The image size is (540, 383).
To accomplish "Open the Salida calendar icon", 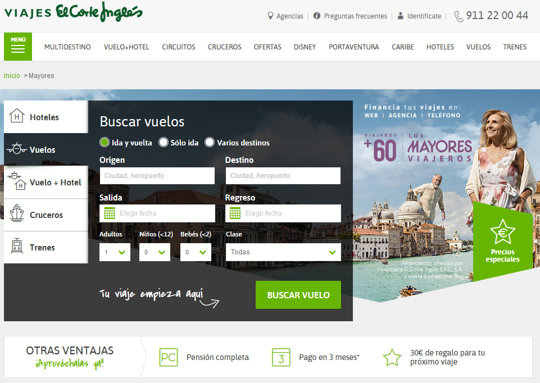I will pyautogui.click(x=110, y=213).
